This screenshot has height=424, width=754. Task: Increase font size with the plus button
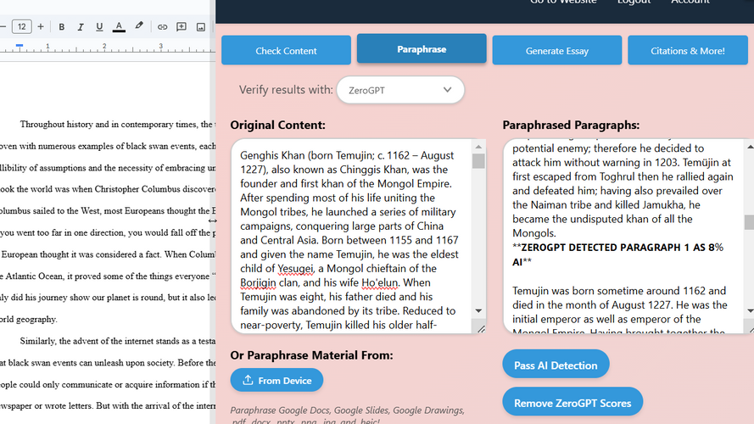coord(41,27)
